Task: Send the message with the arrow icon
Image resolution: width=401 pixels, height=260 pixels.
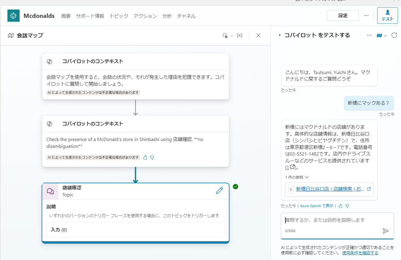Action: point(386,231)
